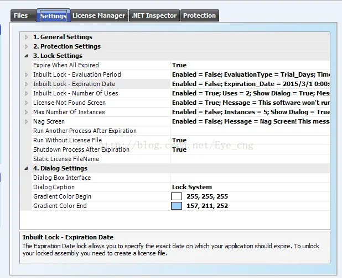Click the Static License FileName value field
Image resolution: width=342 pixels, height=278 pixels.
click(x=250, y=159)
